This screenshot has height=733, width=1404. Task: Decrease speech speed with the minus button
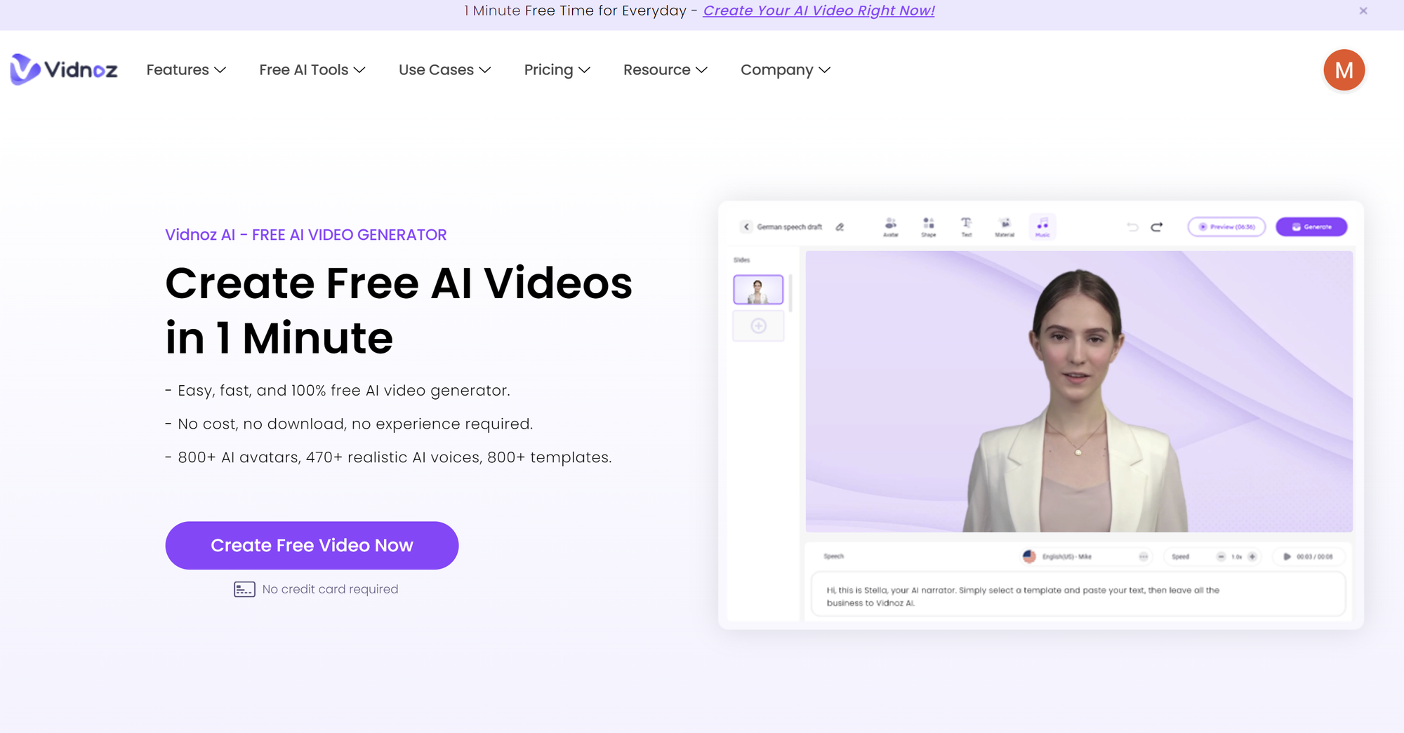pos(1221,556)
